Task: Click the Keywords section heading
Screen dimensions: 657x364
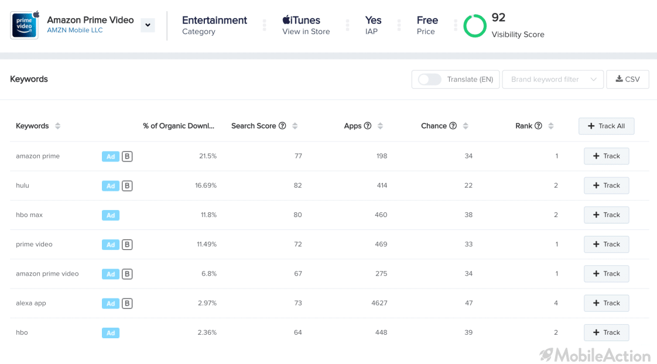Action: (29, 79)
